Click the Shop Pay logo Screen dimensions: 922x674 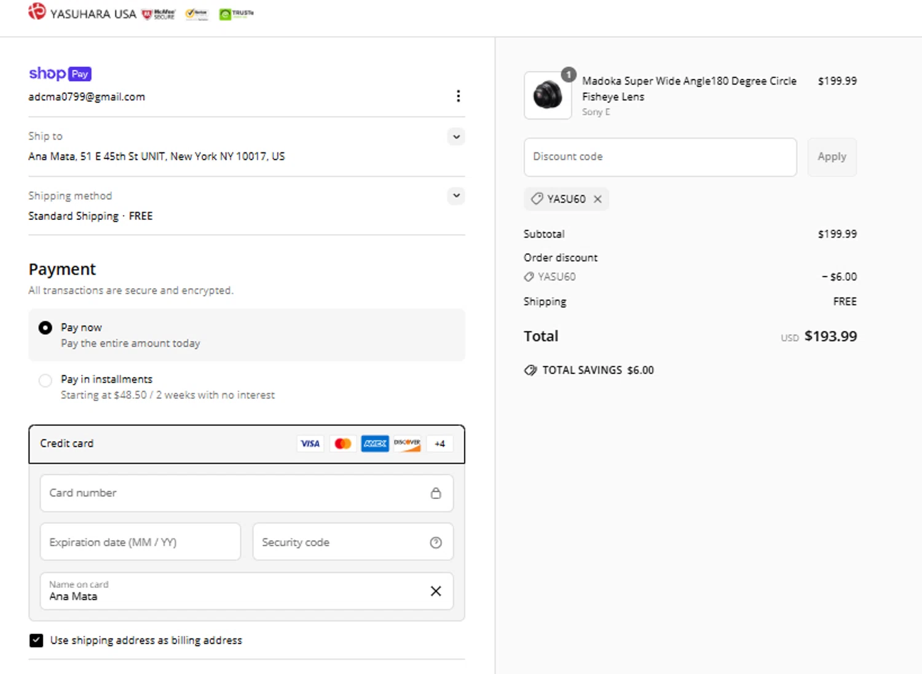tap(60, 74)
